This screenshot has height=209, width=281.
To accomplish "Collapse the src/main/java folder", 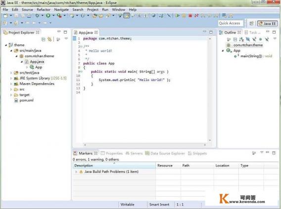I will coord(11,50).
